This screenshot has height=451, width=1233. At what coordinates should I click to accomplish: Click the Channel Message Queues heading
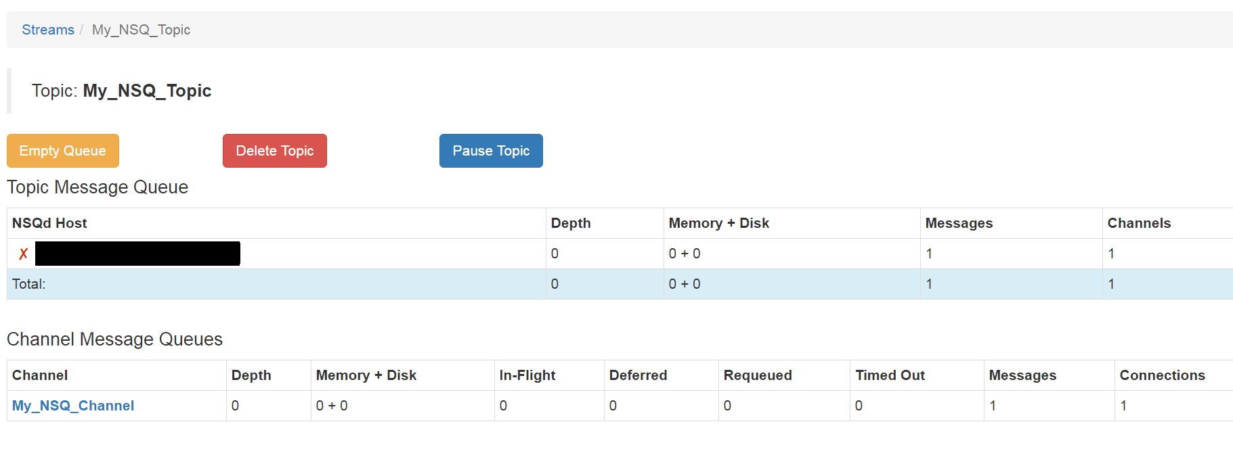click(x=114, y=339)
